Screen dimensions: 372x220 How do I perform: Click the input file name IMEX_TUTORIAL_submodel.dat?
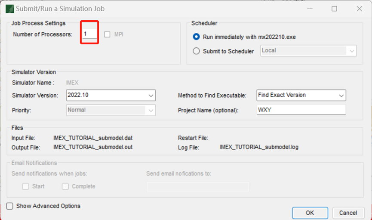92,138
